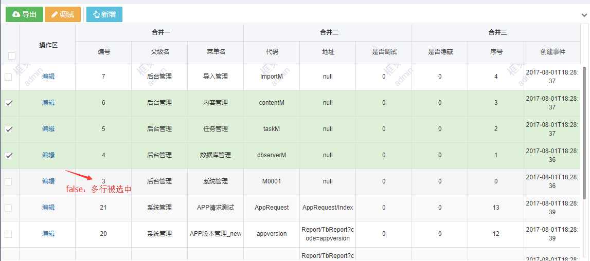Uncheck the checkbox for row 任务管理
590x261 pixels.
tap(8, 129)
